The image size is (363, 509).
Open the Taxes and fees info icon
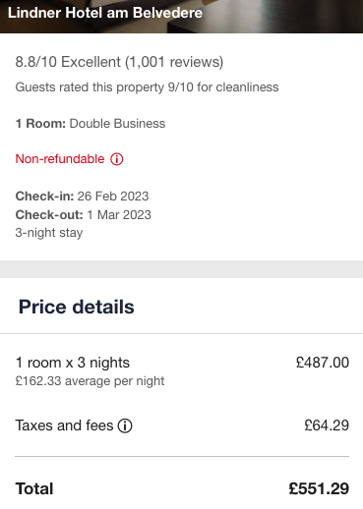point(125,425)
